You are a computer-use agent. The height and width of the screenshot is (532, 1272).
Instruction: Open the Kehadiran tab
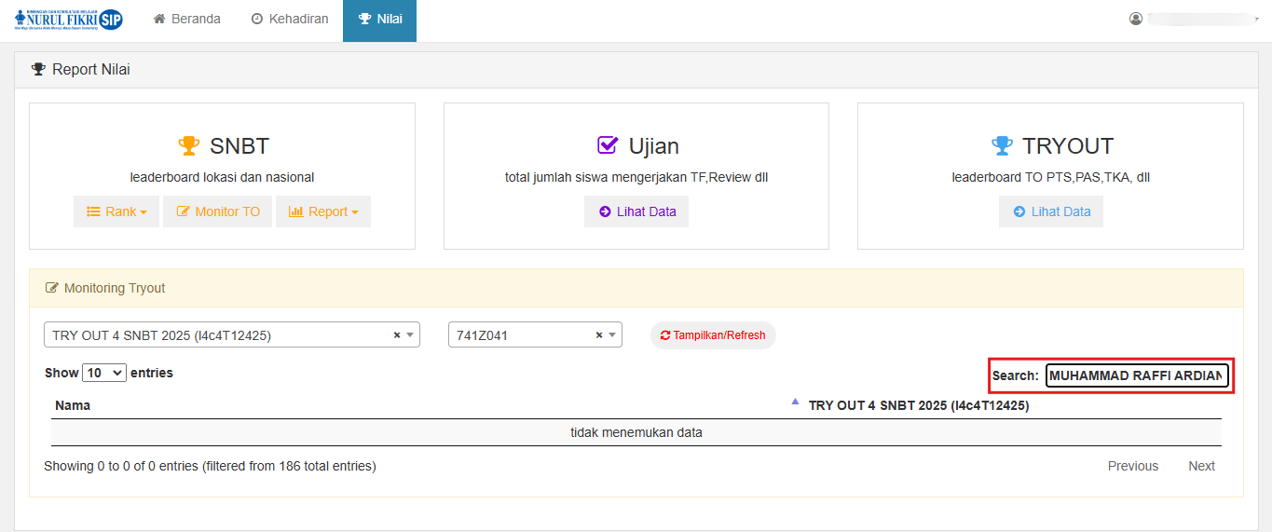289,19
